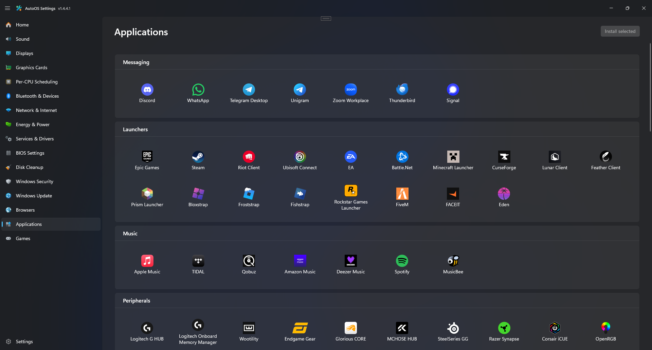The height and width of the screenshot is (350, 652).
Task: Pick Rockstar Games Launcher icon
Action: [351, 191]
